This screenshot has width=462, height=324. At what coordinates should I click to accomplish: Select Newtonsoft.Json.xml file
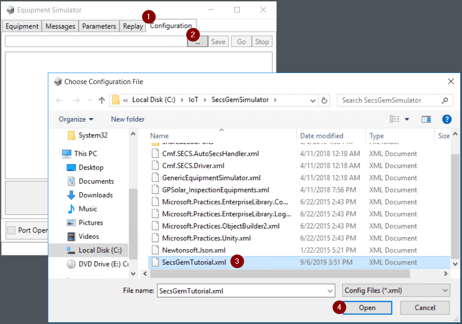194,250
